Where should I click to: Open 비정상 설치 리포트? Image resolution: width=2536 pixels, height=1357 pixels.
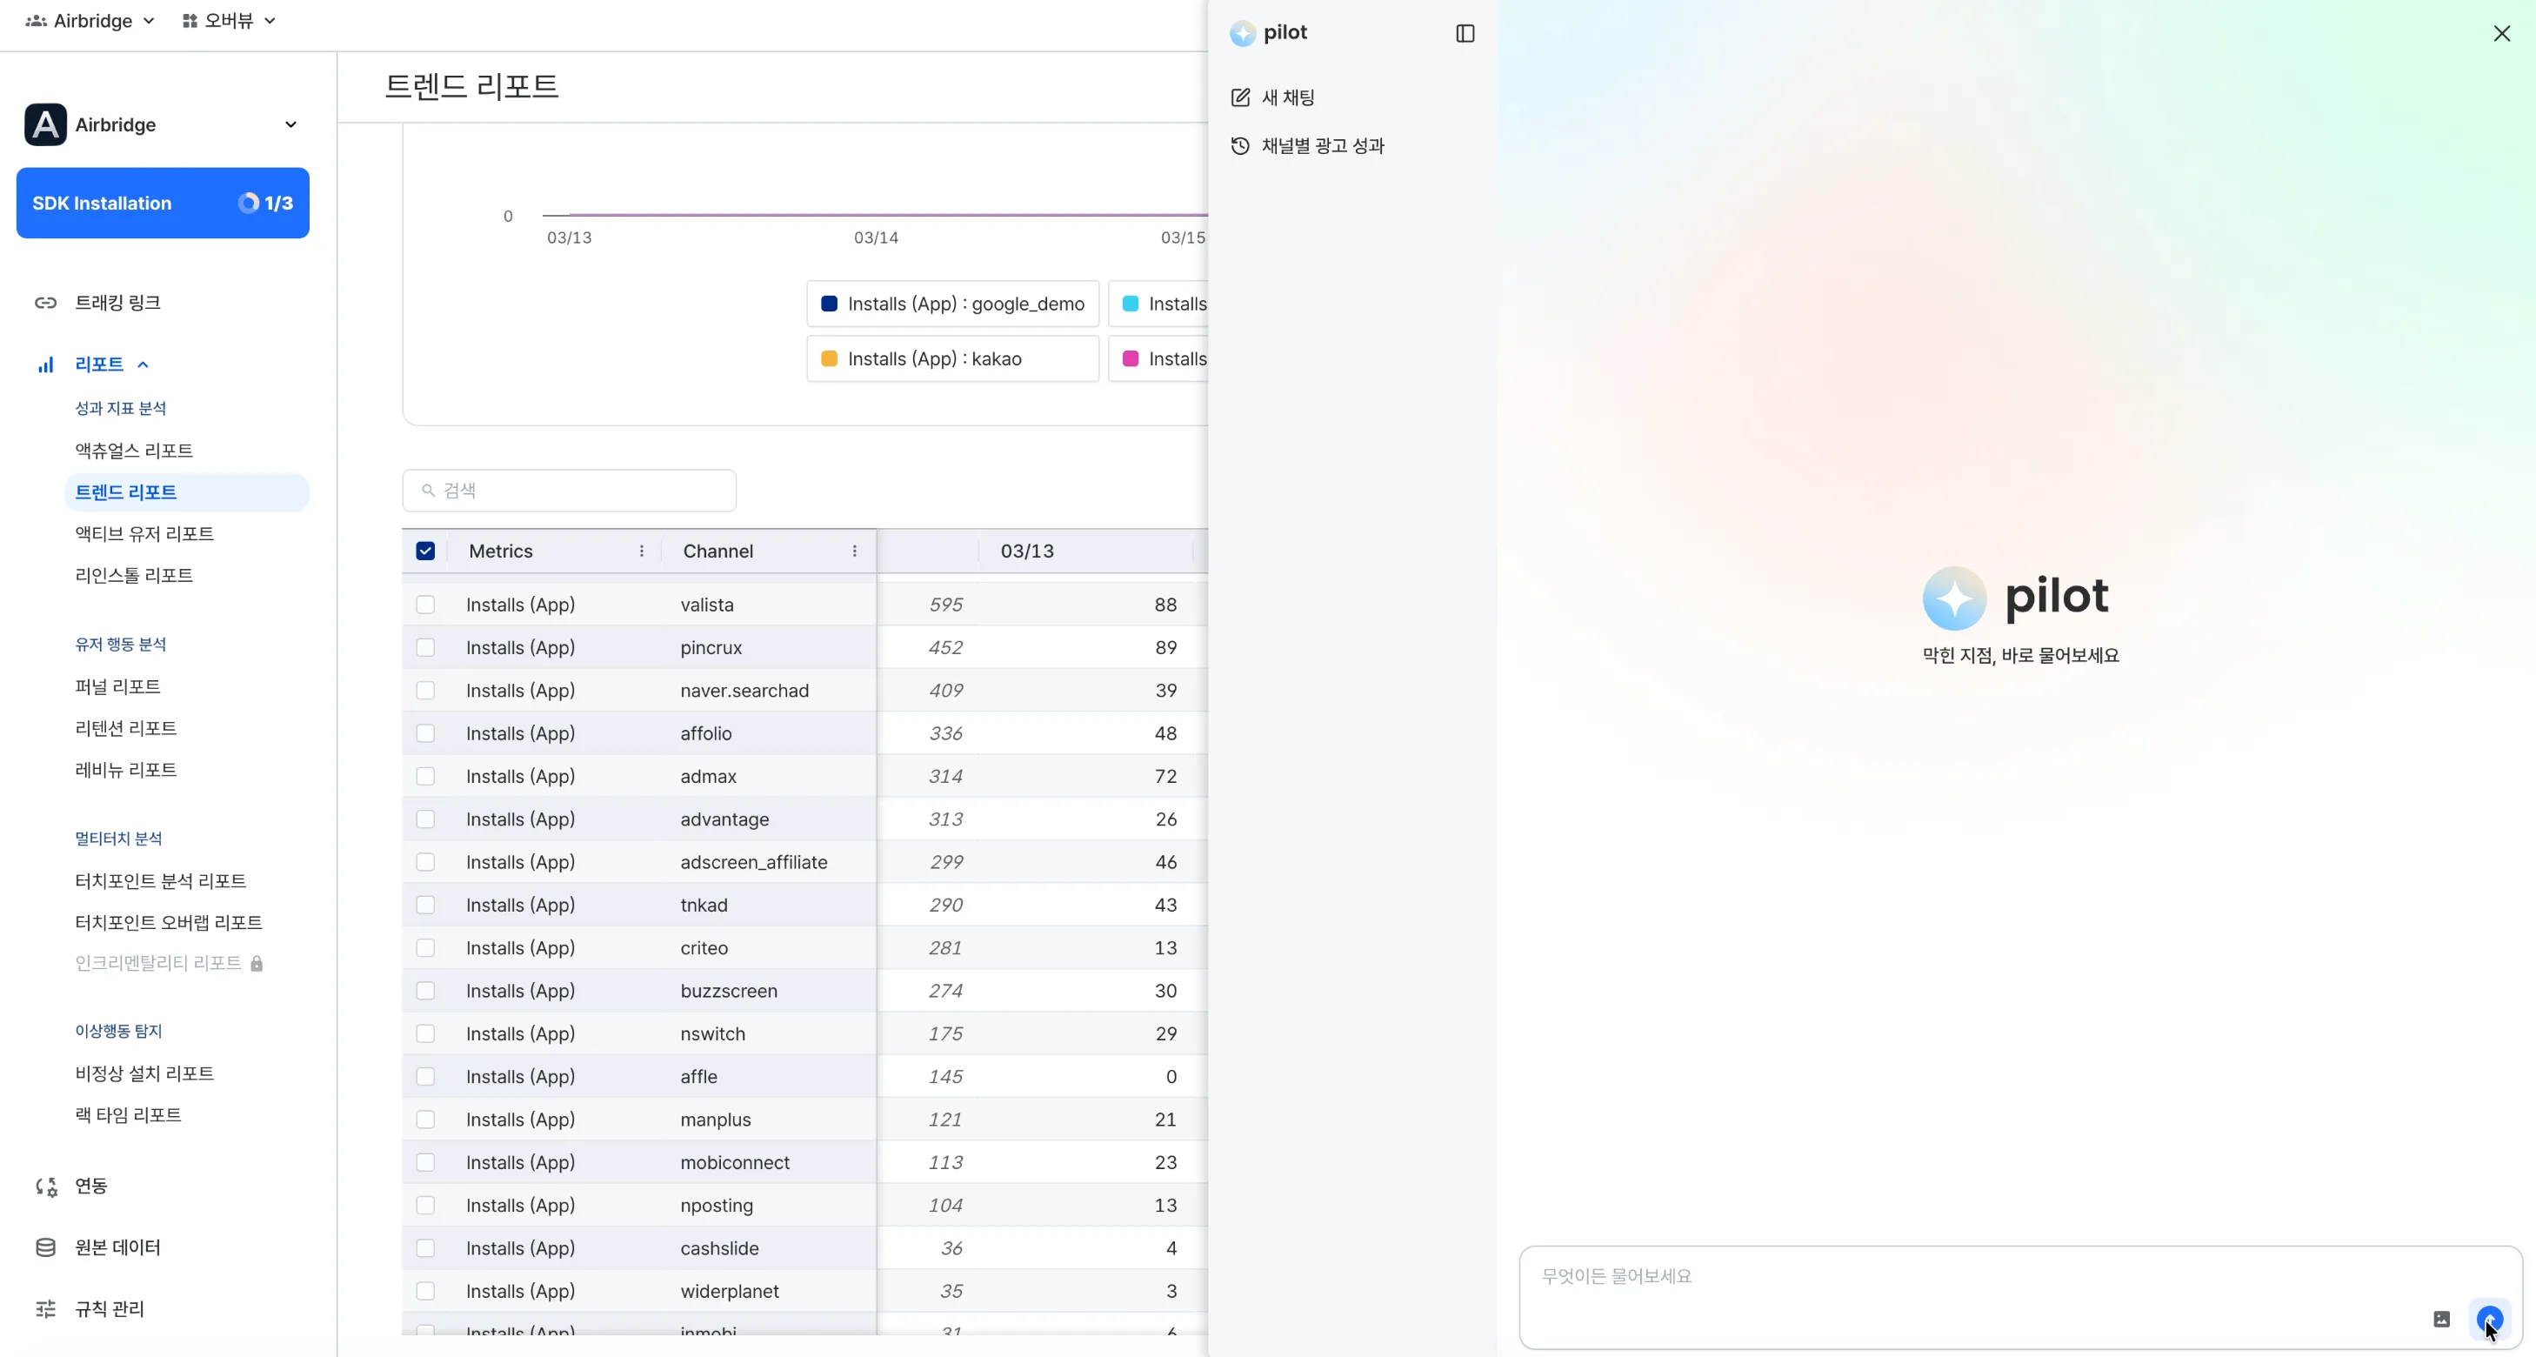(144, 1073)
